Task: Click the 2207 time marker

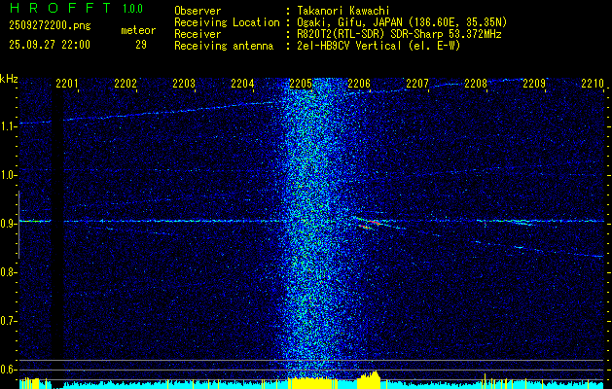Action: pos(417,83)
